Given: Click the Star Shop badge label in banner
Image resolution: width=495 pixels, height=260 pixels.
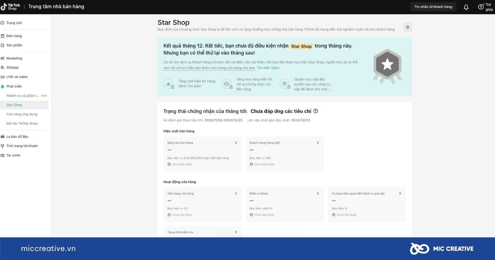Looking at the screenshot, I should pos(301,46).
